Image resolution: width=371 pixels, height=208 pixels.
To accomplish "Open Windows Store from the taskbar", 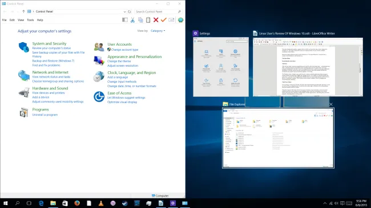I will 65,203.
